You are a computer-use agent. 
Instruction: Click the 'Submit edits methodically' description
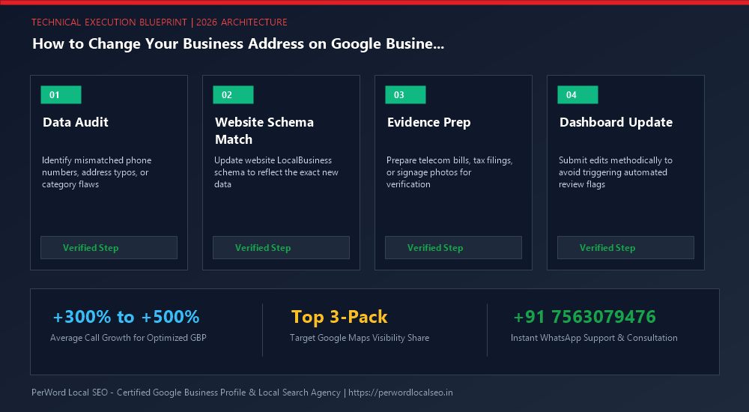click(x=615, y=172)
